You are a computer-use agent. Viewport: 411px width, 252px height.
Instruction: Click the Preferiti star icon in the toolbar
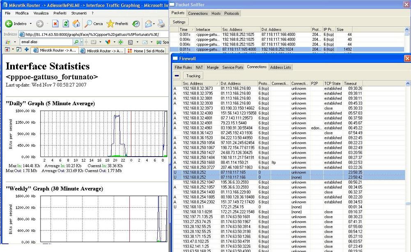point(110,24)
